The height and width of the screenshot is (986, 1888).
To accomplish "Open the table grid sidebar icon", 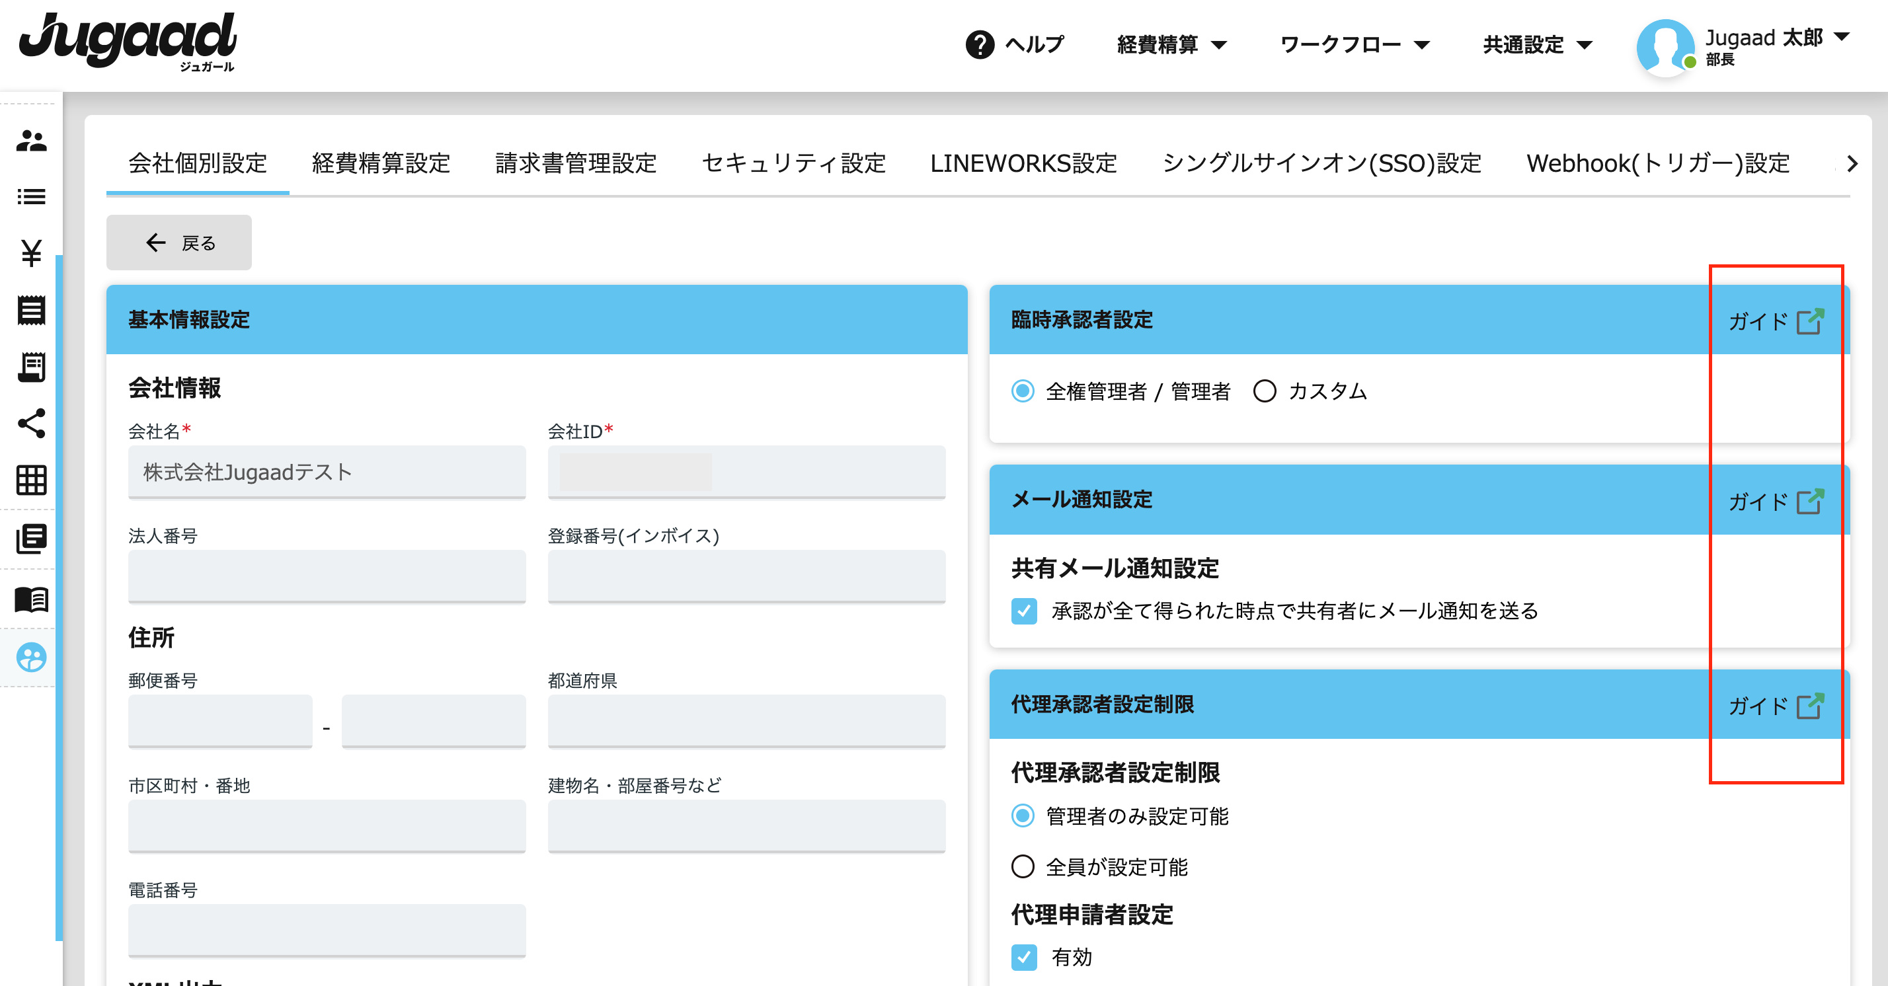I will 31,480.
